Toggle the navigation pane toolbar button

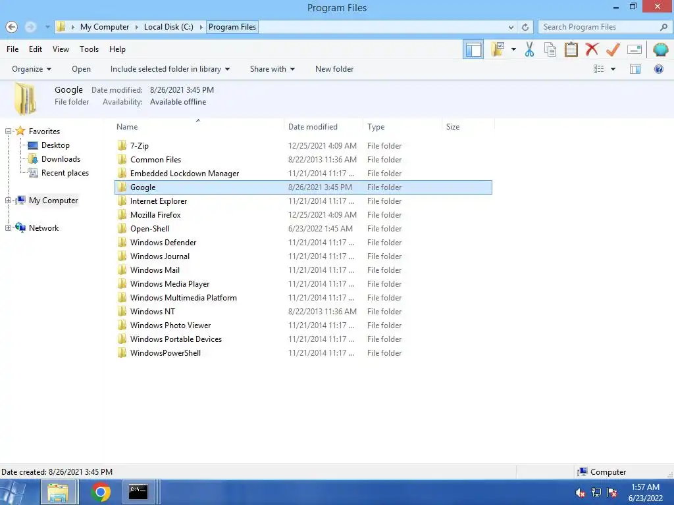pyautogui.click(x=473, y=49)
